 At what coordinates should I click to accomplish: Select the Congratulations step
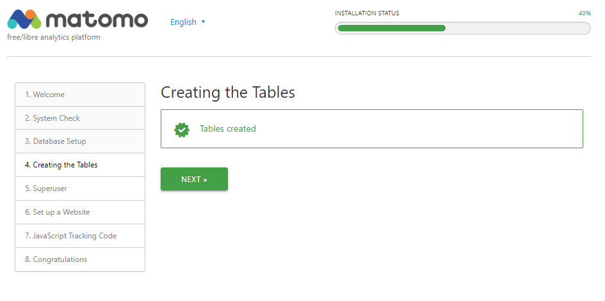point(56,259)
